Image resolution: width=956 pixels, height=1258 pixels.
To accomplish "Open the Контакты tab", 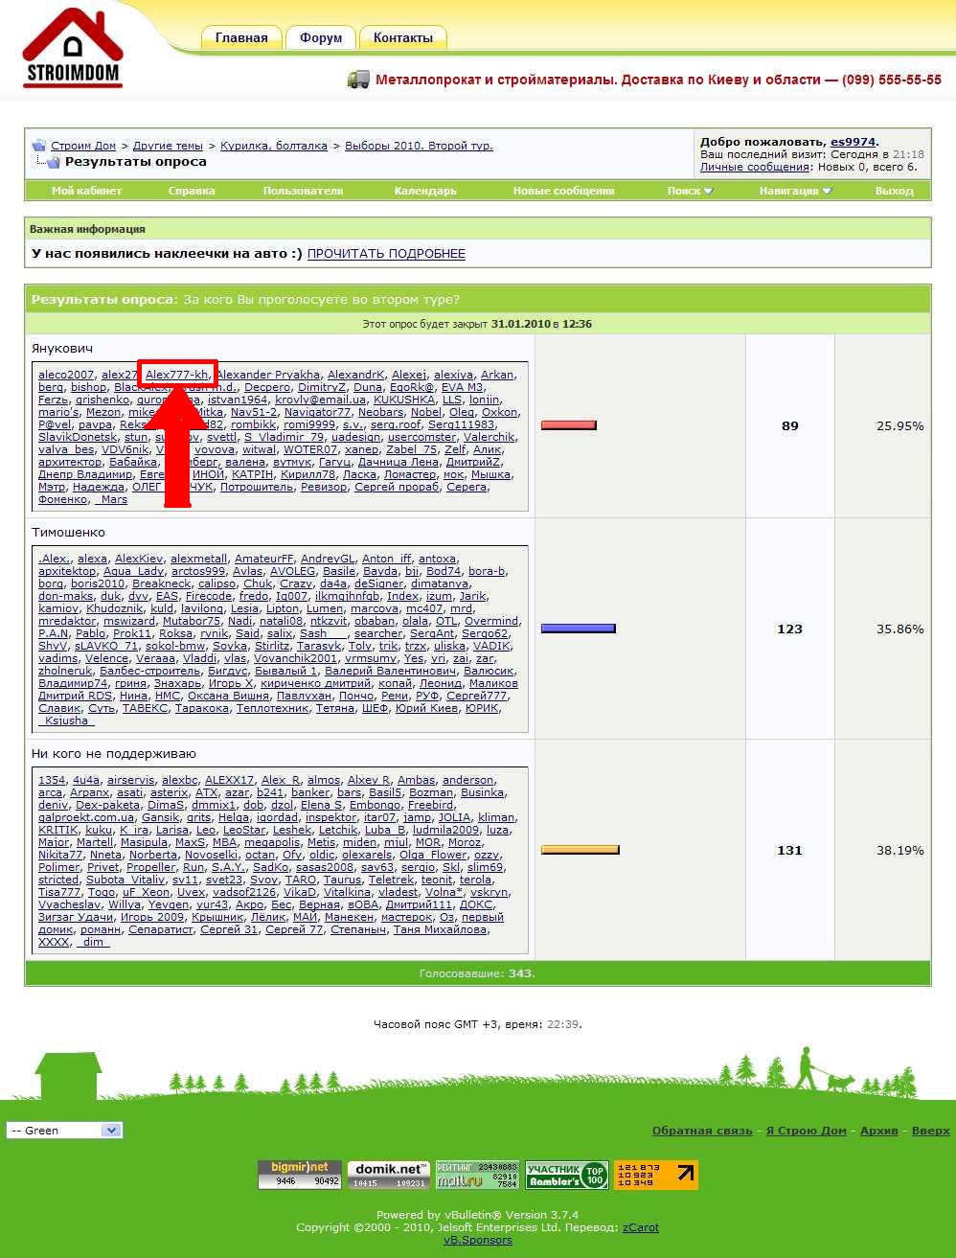I will (403, 37).
